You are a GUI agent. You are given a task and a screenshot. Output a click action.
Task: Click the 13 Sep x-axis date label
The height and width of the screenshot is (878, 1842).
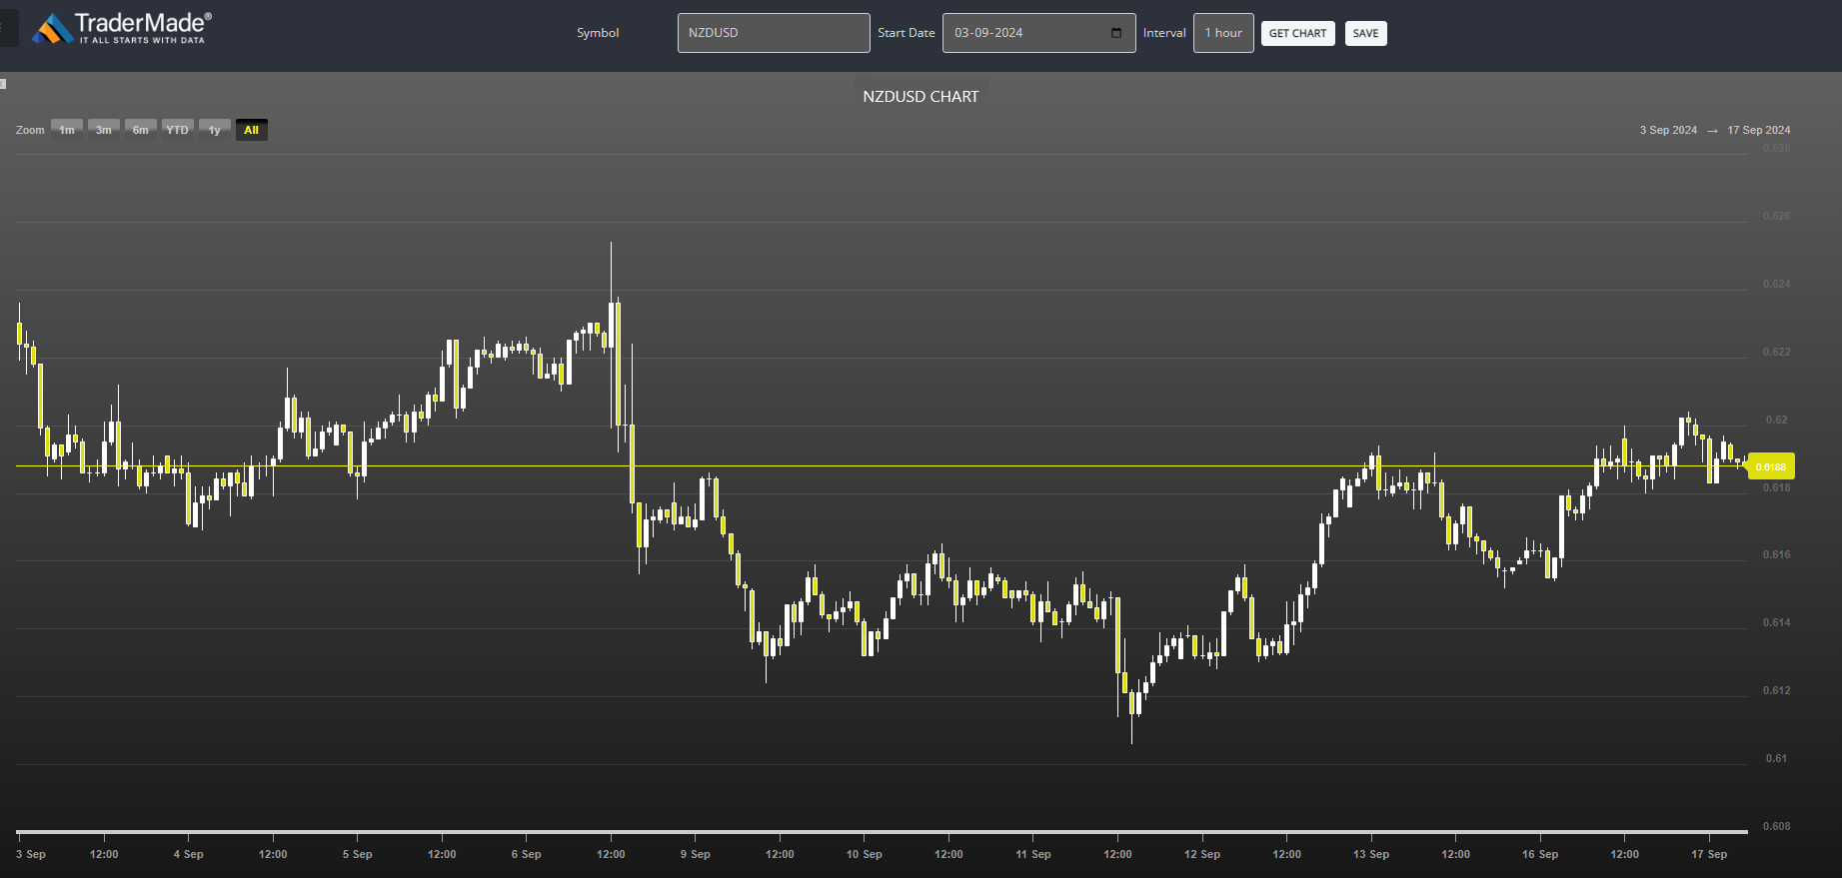pos(1371,854)
